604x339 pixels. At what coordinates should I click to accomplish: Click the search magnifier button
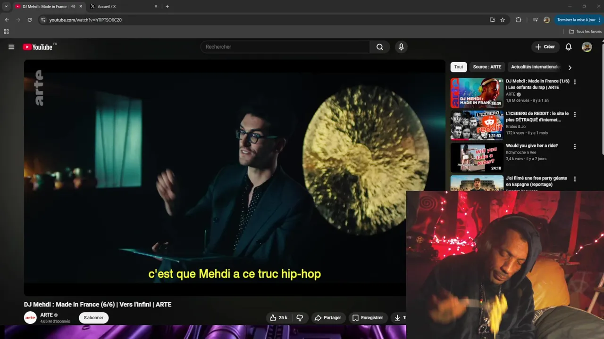[380, 47]
